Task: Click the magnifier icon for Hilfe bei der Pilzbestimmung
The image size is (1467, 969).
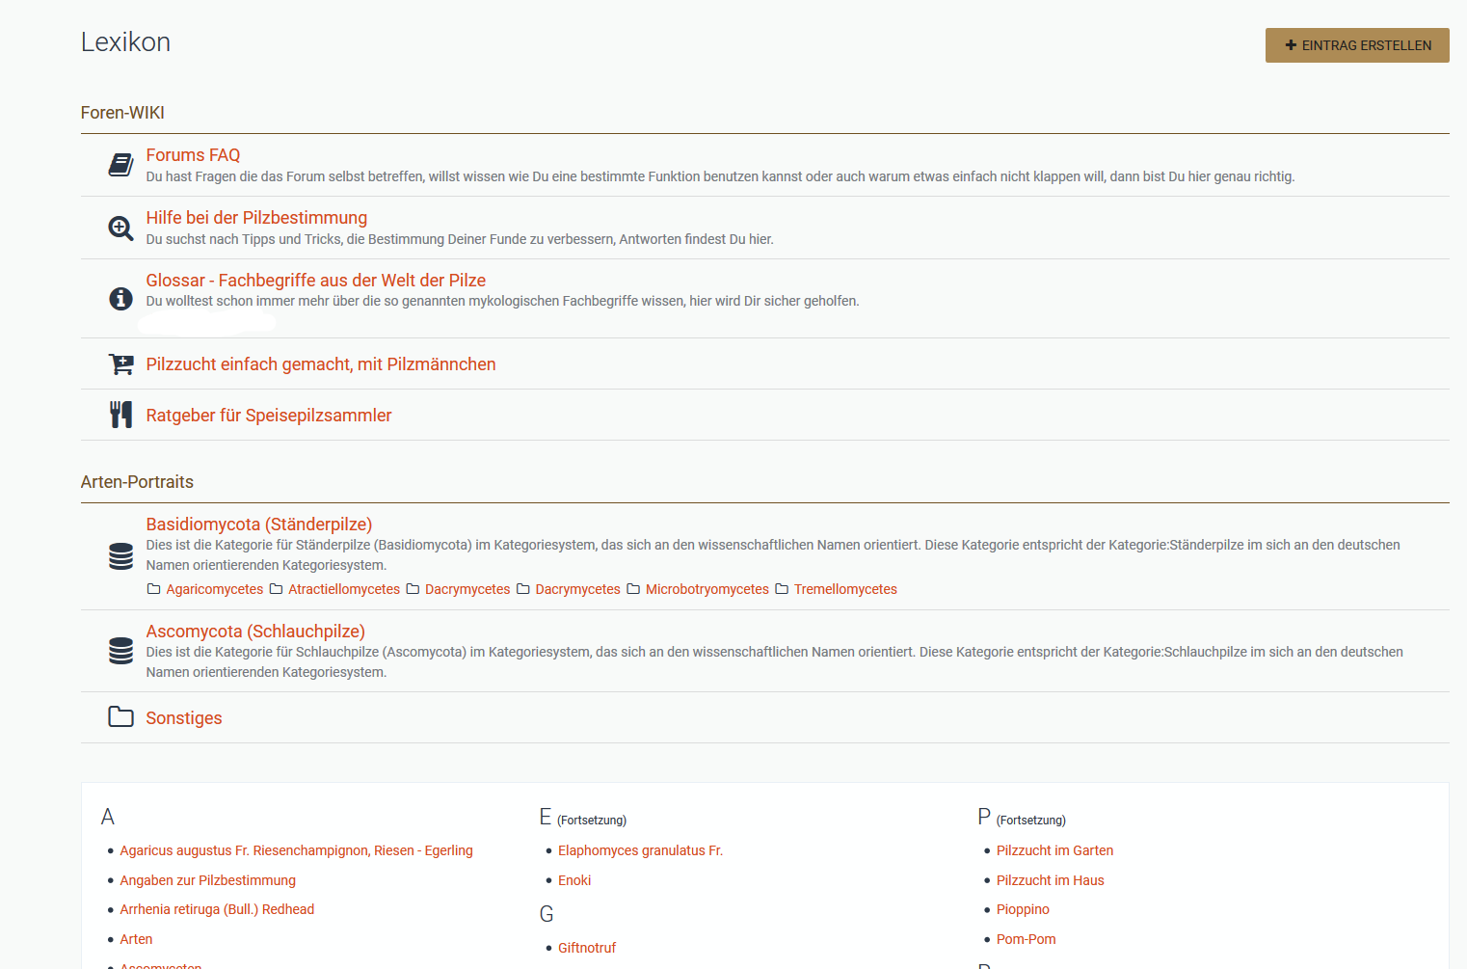Action: click(x=120, y=228)
